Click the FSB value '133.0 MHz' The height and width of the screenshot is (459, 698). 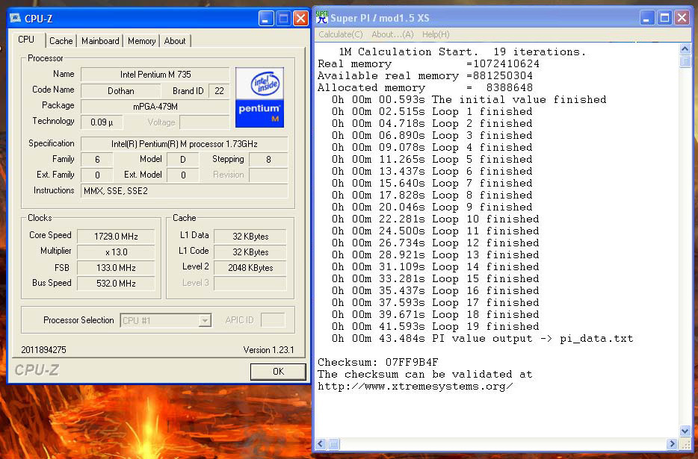pos(116,267)
